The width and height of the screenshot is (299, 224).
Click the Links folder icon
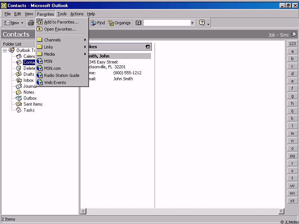coord(40,47)
